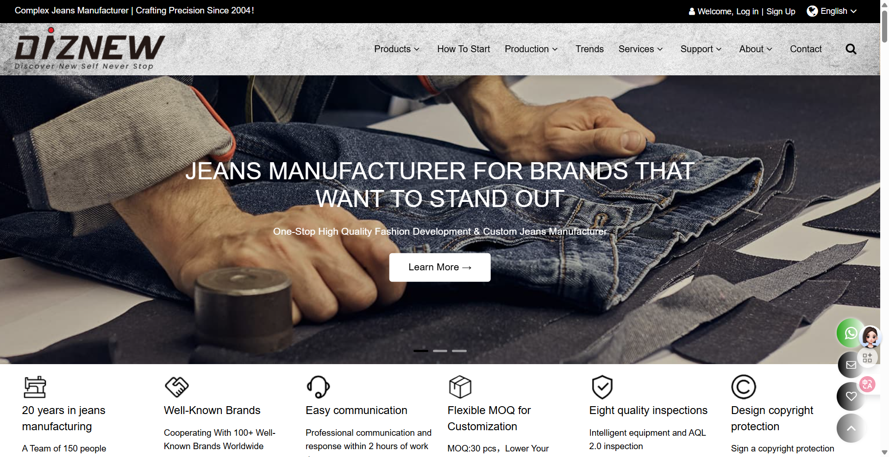Click the grid apps widget icon
Image resolution: width=889 pixels, height=457 pixels.
pyautogui.click(x=867, y=358)
